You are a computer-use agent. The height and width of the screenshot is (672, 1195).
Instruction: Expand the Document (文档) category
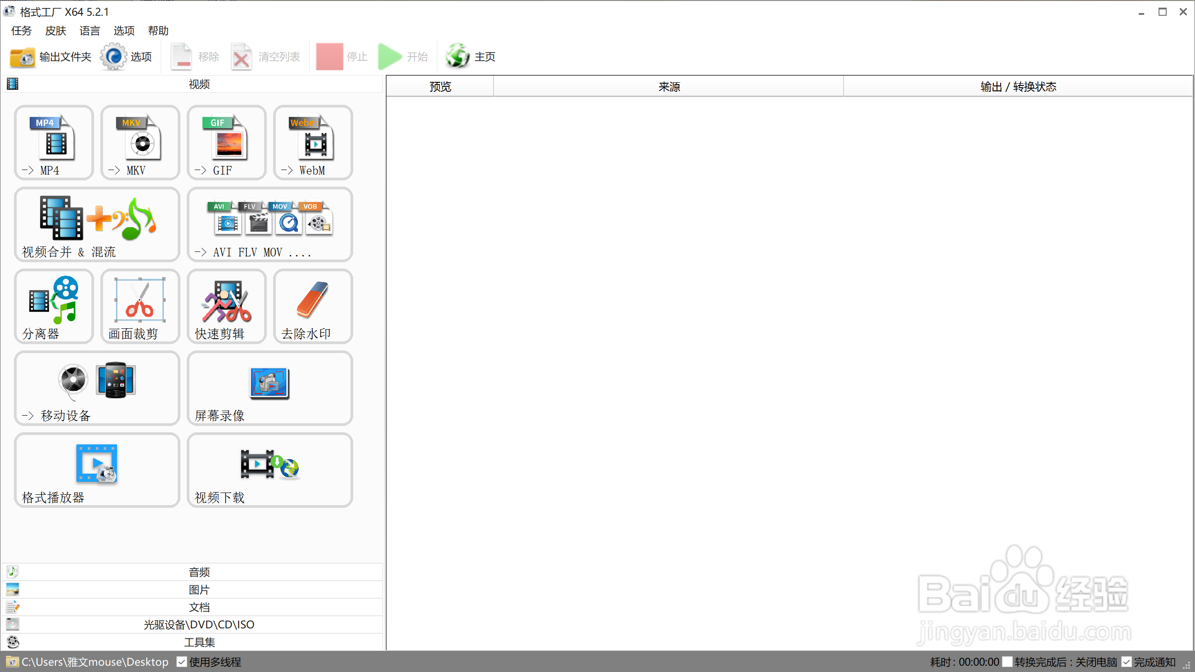click(x=193, y=607)
